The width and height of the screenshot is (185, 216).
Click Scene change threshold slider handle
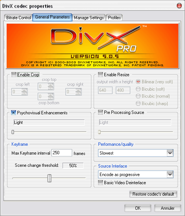point(49,178)
